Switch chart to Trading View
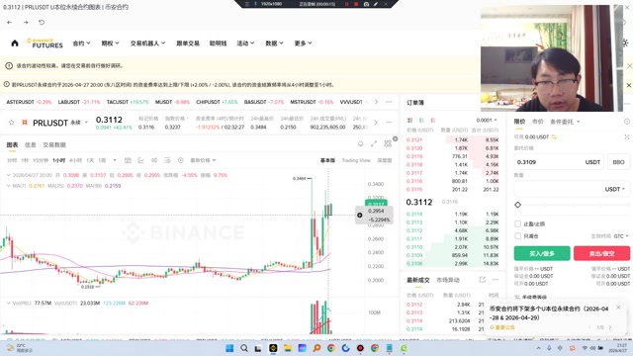633x356 pixels. (356, 160)
